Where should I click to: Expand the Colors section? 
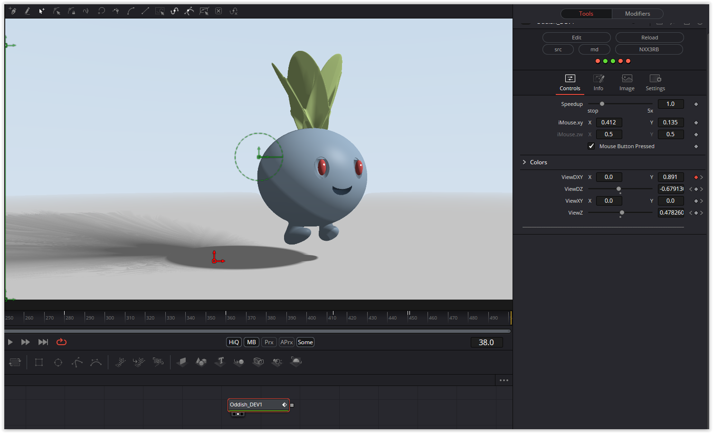click(x=524, y=162)
